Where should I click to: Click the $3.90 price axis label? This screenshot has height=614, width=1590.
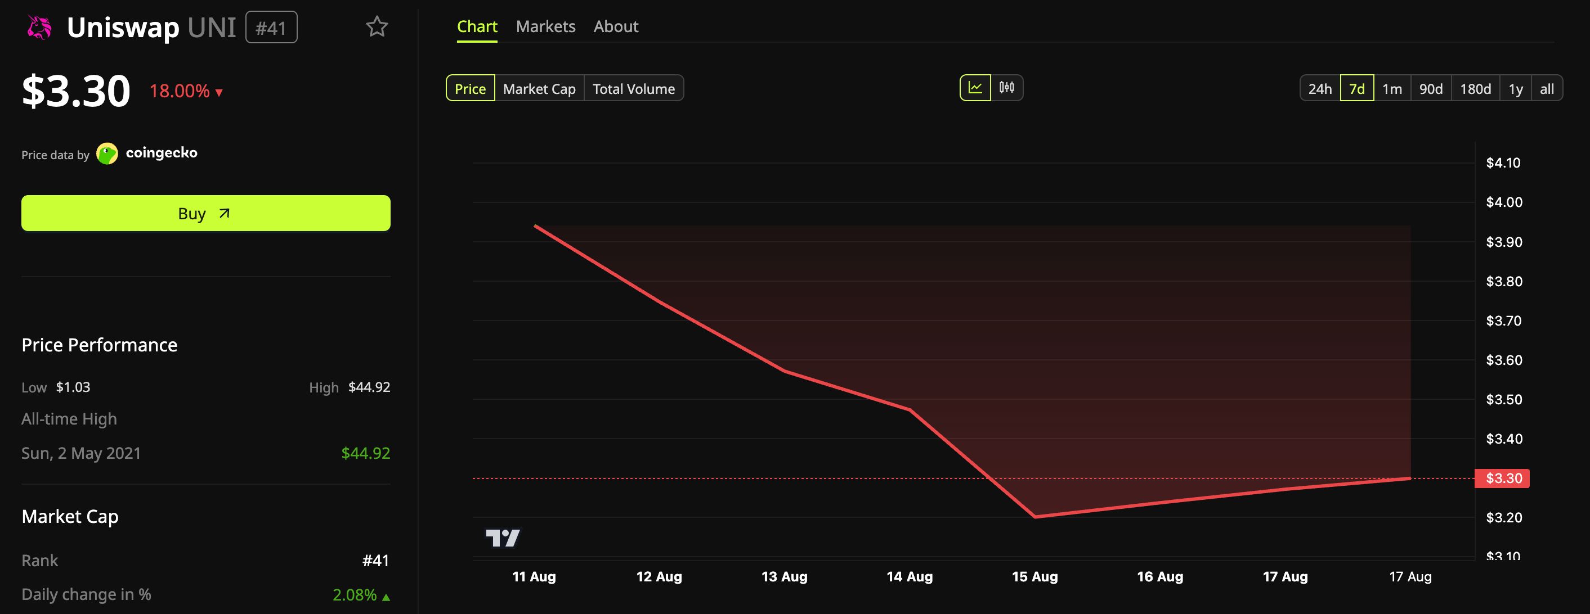click(1503, 242)
